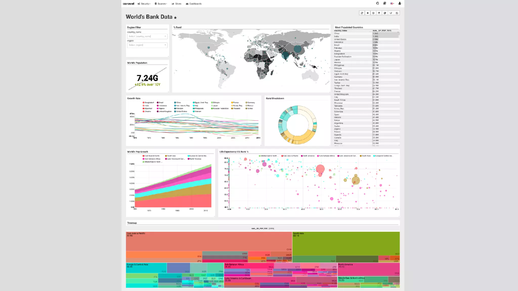Screen dimensions: 518x291
Task: Open the CSS editor icon
Action: tap(385, 13)
